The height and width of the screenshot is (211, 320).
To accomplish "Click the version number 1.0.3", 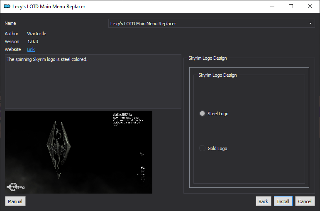I will click(33, 41).
